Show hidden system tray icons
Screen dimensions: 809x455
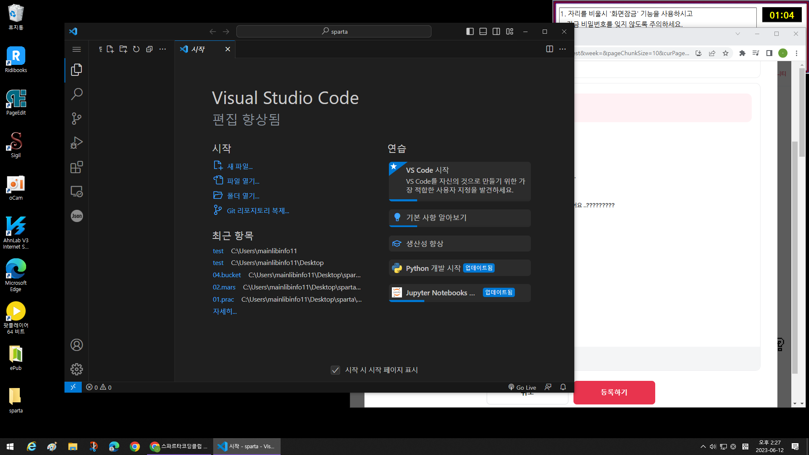pos(703,447)
